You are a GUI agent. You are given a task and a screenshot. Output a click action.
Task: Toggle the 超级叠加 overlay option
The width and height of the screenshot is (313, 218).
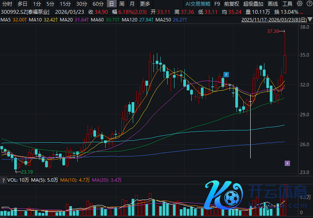coord(253,4)
